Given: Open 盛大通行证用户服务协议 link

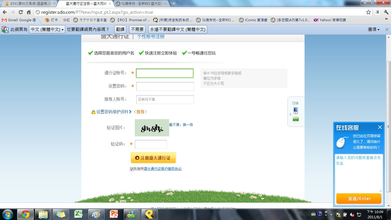Looking at the screenshot, I should [x=163, y=169].
